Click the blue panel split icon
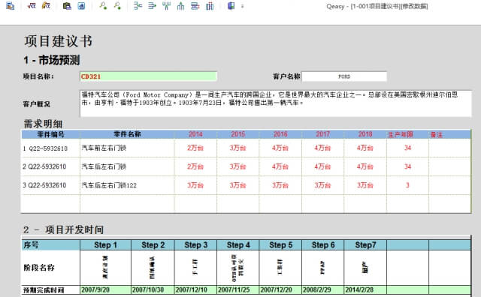This screenshot has height=297, width=481. 231,6
